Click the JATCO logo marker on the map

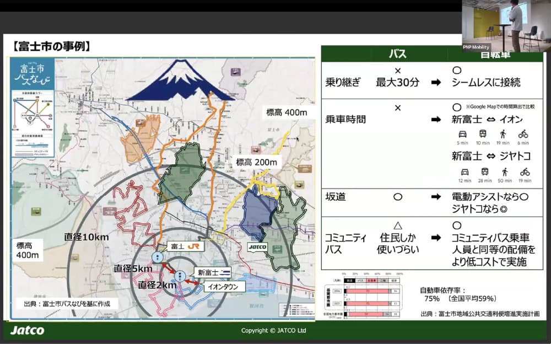(257, 247)
